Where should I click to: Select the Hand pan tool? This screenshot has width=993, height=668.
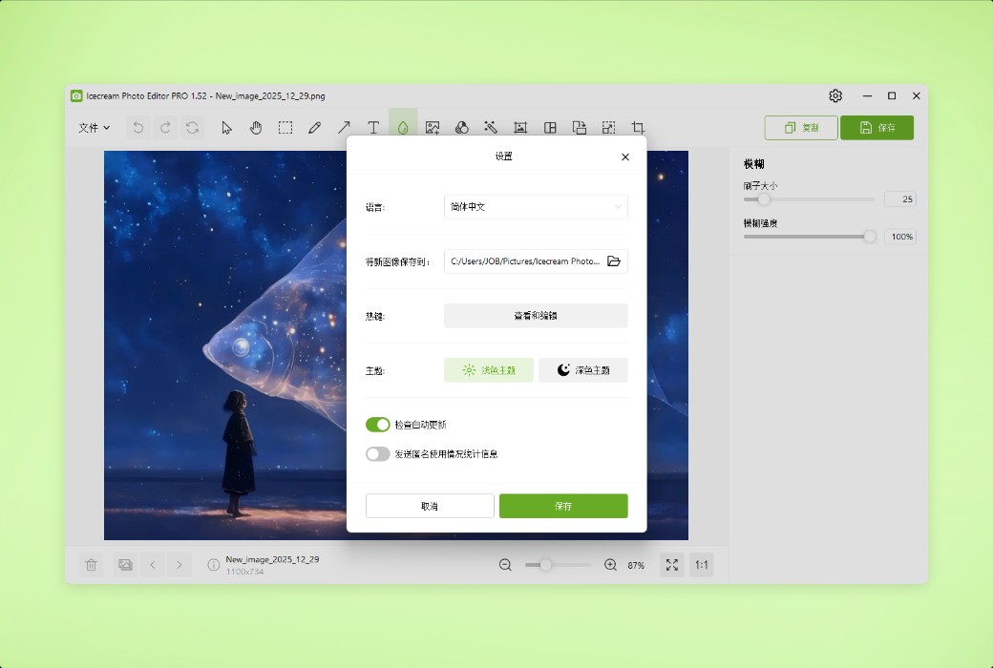(x=256, y=127)
